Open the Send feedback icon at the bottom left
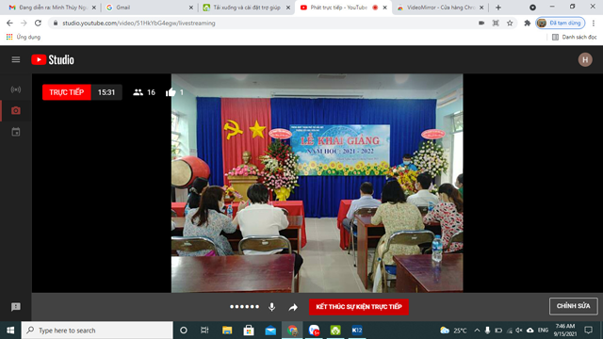Image resolution: width=603 pixels, height=339 pixels. [16, 307]
